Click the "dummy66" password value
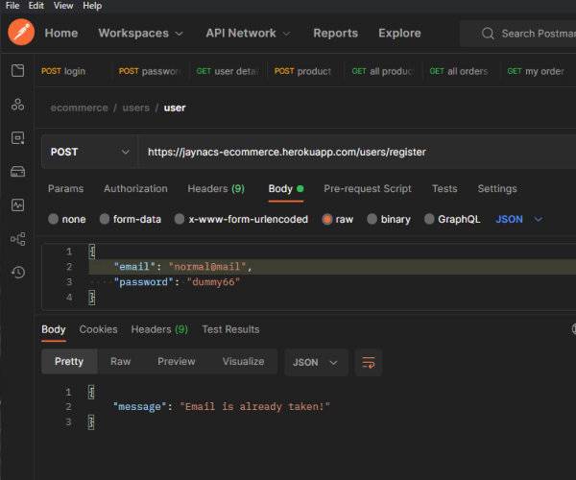Screen dimensions: 576x480 click(213, 282)
